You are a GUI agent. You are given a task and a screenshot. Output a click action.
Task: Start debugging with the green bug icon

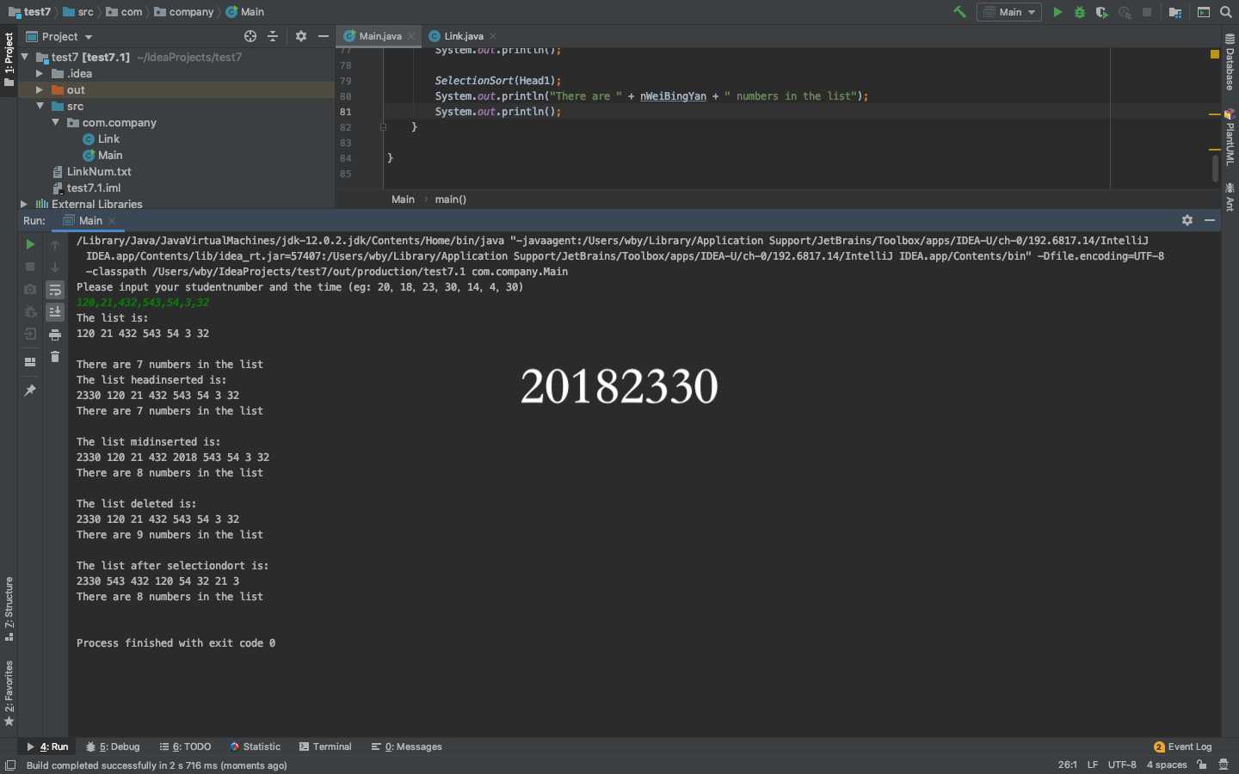tap(1080, 12)
